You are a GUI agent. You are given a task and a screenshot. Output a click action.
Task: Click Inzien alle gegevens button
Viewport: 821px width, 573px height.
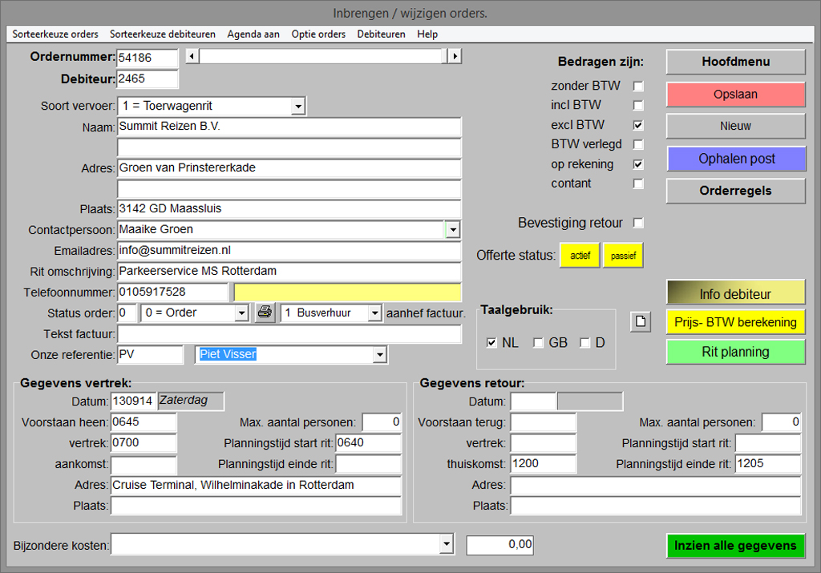[735, 546]
